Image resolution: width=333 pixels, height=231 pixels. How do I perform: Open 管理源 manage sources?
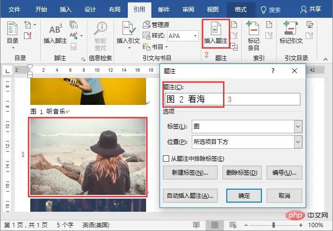(x=156, y=25)
